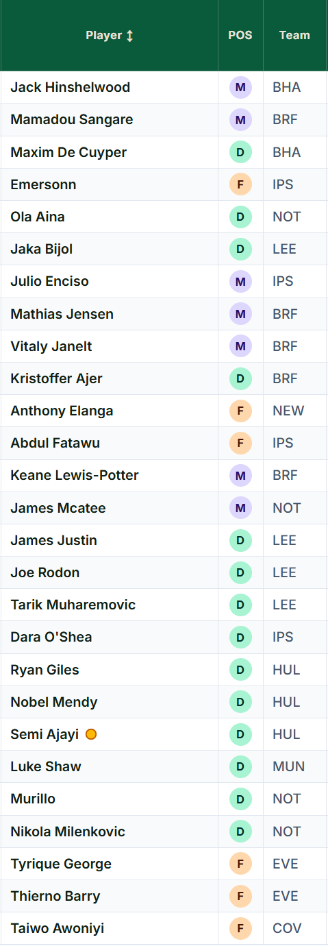Open Nikola Milenkovic player entry
Viewport: 328px width, 946px height.
pyautogui.click(x=68, y=832)
